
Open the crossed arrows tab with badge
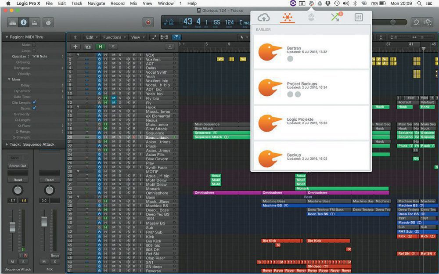335,17
